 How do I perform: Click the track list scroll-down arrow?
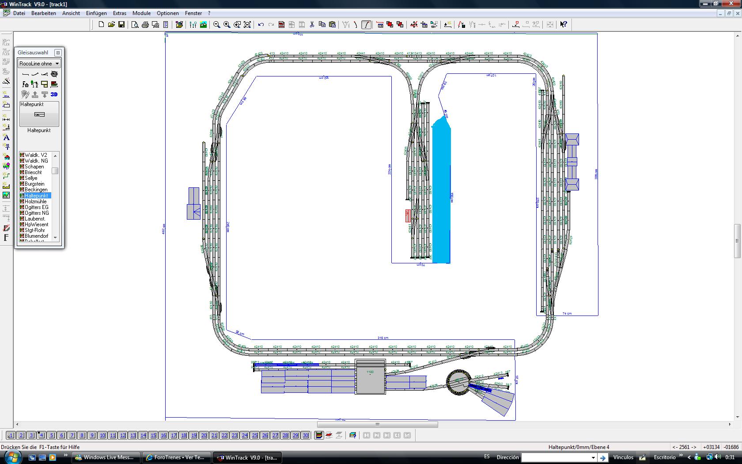pos(55,237)
